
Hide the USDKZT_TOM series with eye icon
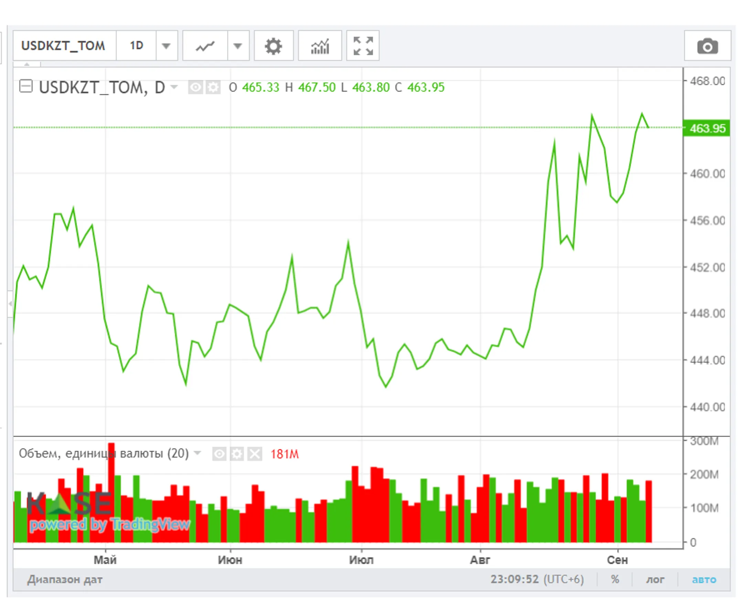(x=195, y=87)
